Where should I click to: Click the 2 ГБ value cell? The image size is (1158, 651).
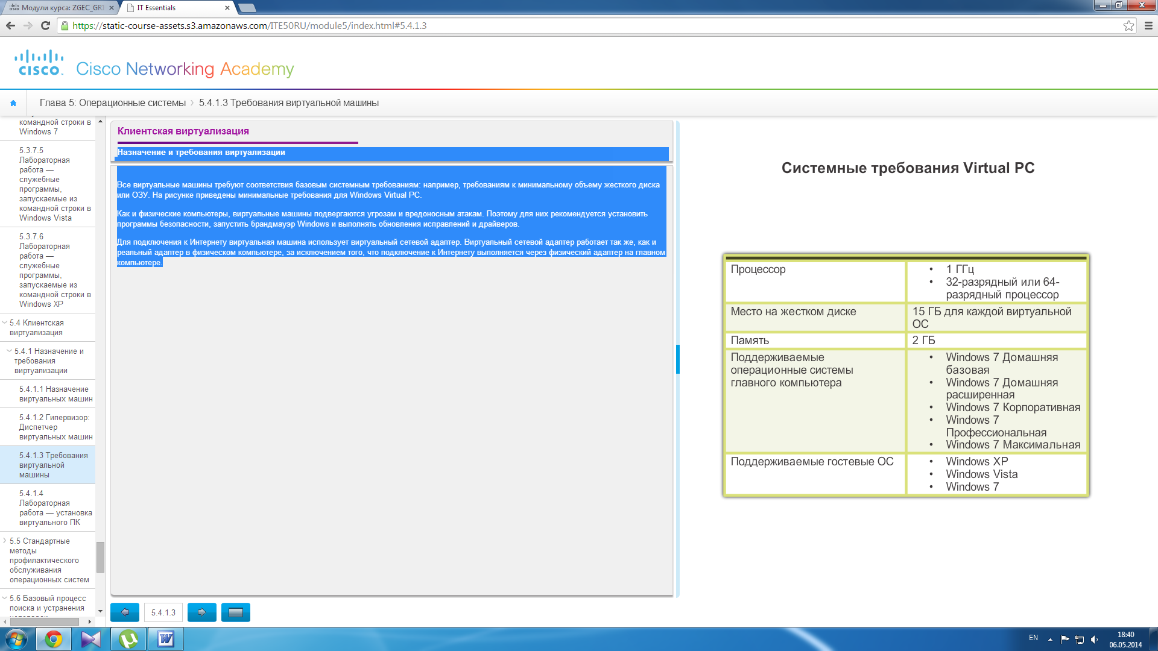pos(996,341)
